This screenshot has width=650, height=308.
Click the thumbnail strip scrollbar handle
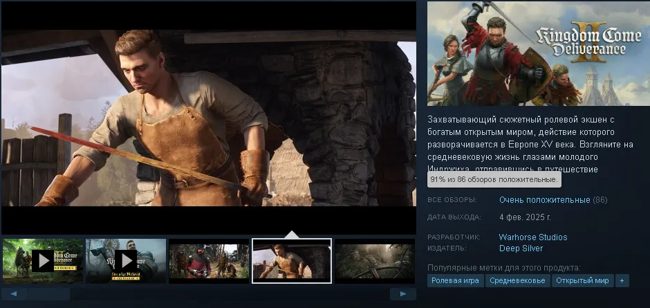tap(49, 294)
